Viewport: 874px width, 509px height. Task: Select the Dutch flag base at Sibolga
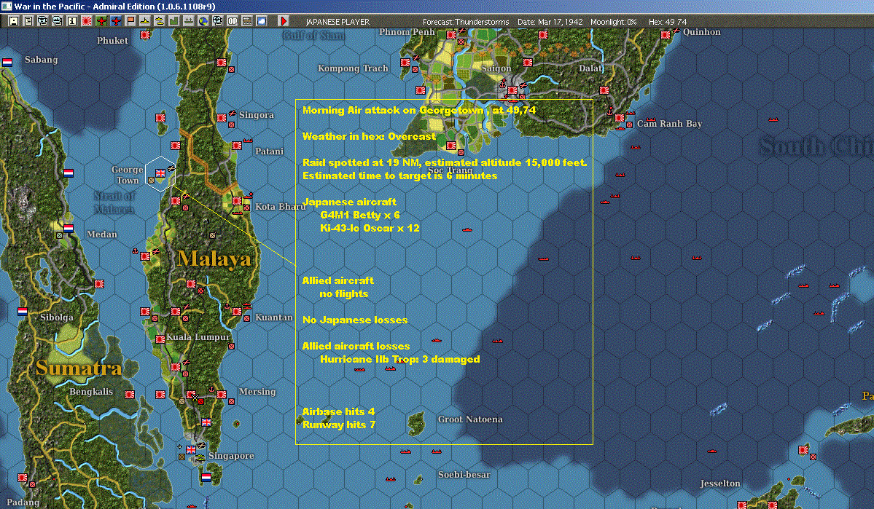point(23,312)
